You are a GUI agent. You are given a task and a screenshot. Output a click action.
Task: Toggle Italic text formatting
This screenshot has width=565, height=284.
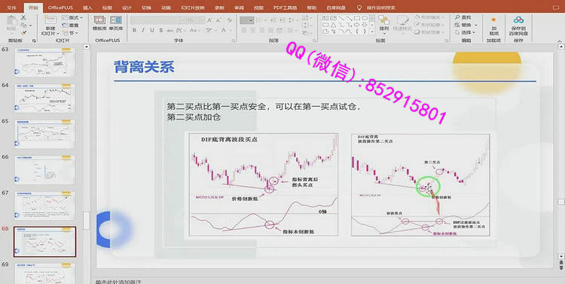click(143, 30)
